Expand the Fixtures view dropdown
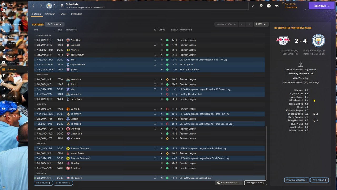 coord(54,24)
